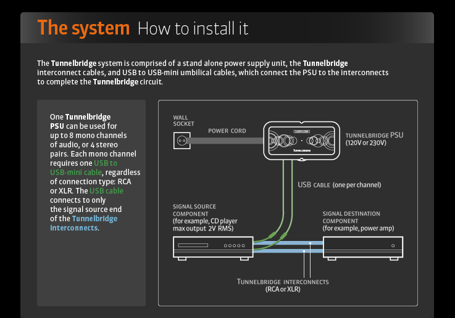Viewport: 455px width, 318px height.
Task: Click the 'WALL SOCKET' label
Action: pyautogui.click(x=183, y=121)
